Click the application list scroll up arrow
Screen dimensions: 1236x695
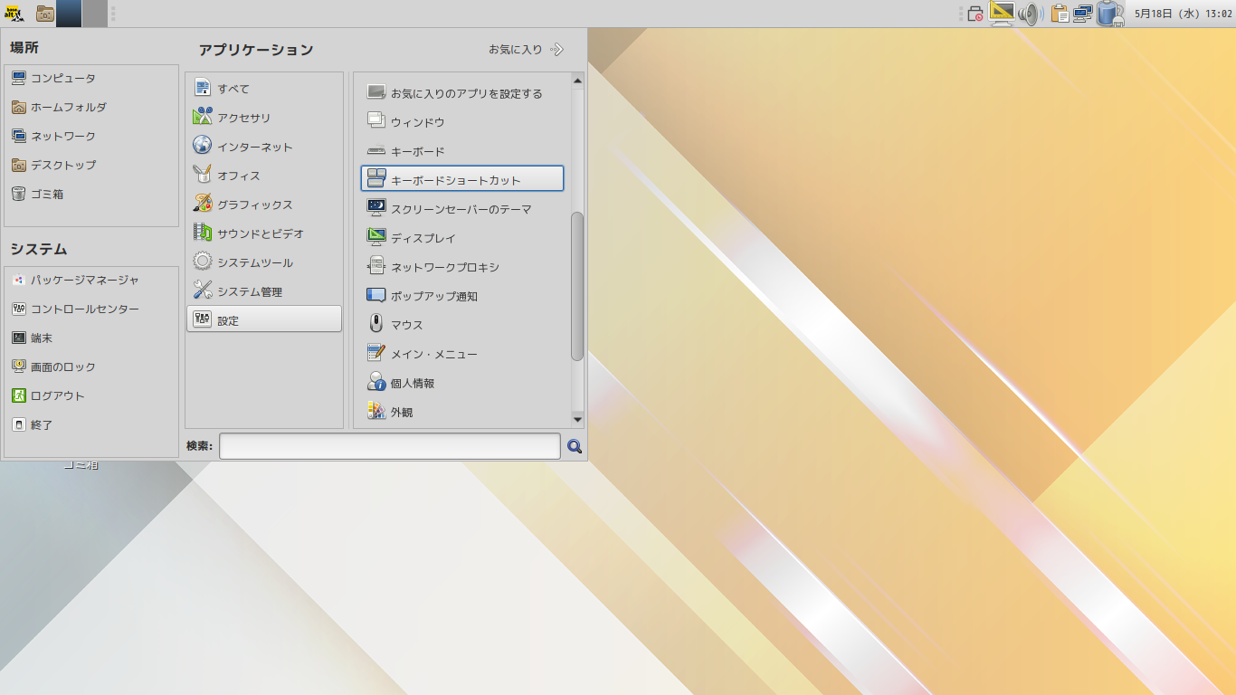[x=577, y=81]
